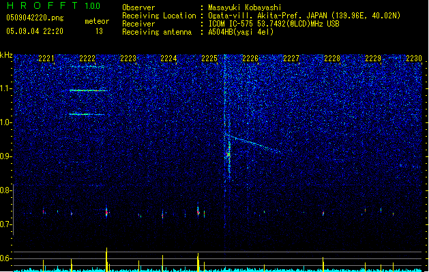Select the filename 0509042220.png
This screenshot has width=429, height=272.
tap(35, 18)
